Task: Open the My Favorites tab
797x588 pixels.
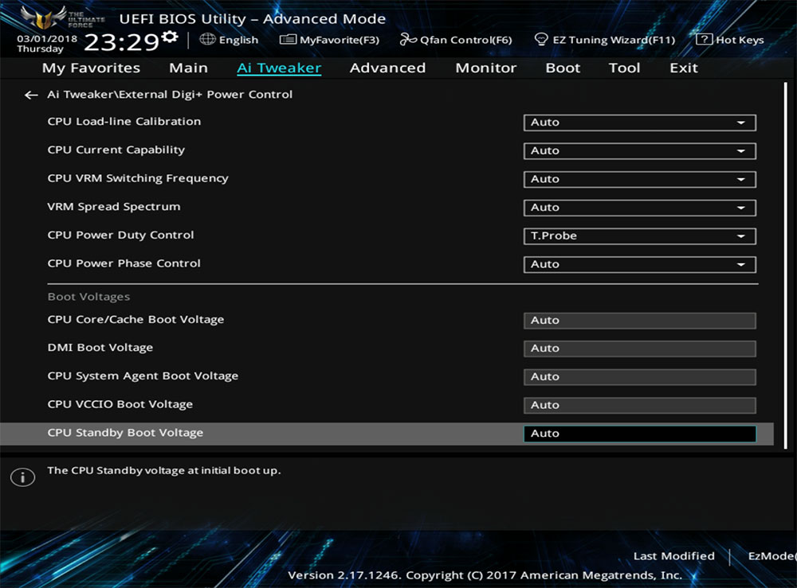Action: pyautogui.click(x=91, y=68)
